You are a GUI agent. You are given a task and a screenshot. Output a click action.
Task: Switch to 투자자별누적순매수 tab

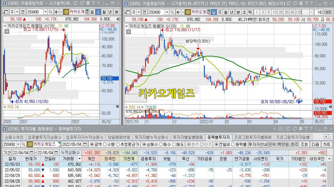pyautogui.click(x=151, y=137)
